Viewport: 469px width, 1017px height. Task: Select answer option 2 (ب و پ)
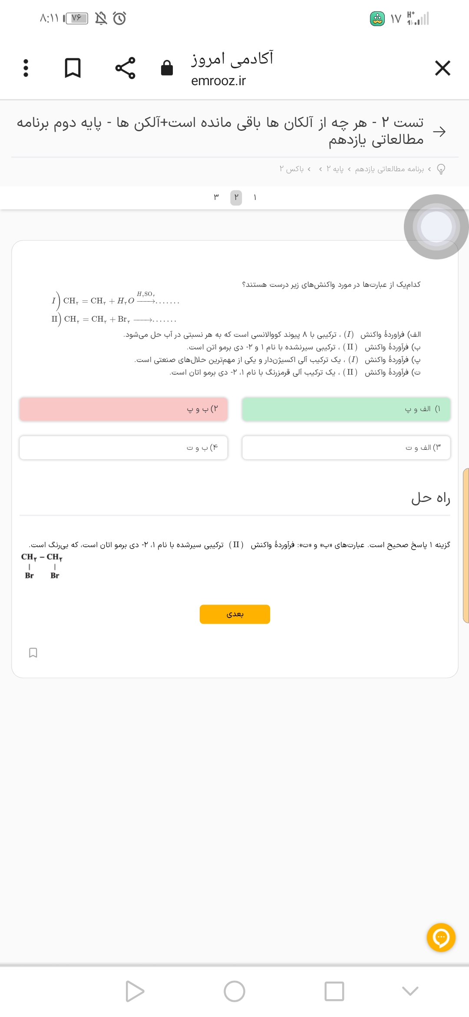coord(123,409)
